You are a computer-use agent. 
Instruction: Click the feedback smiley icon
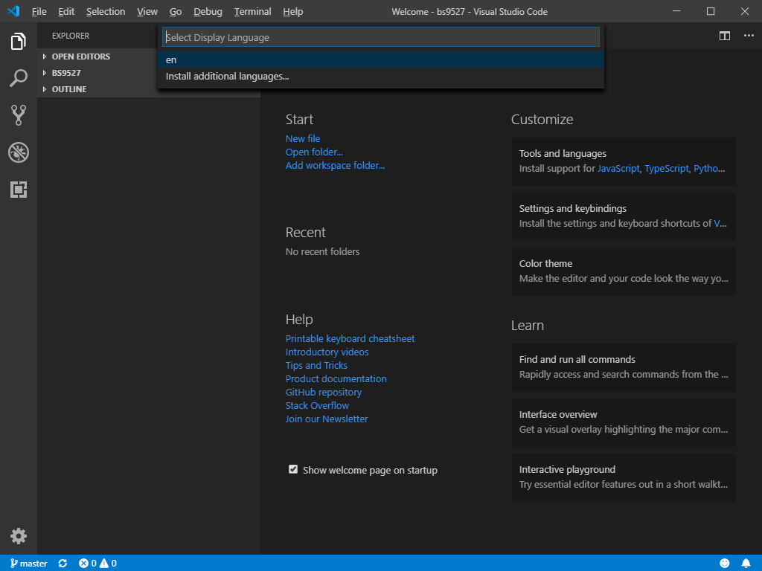725,564
